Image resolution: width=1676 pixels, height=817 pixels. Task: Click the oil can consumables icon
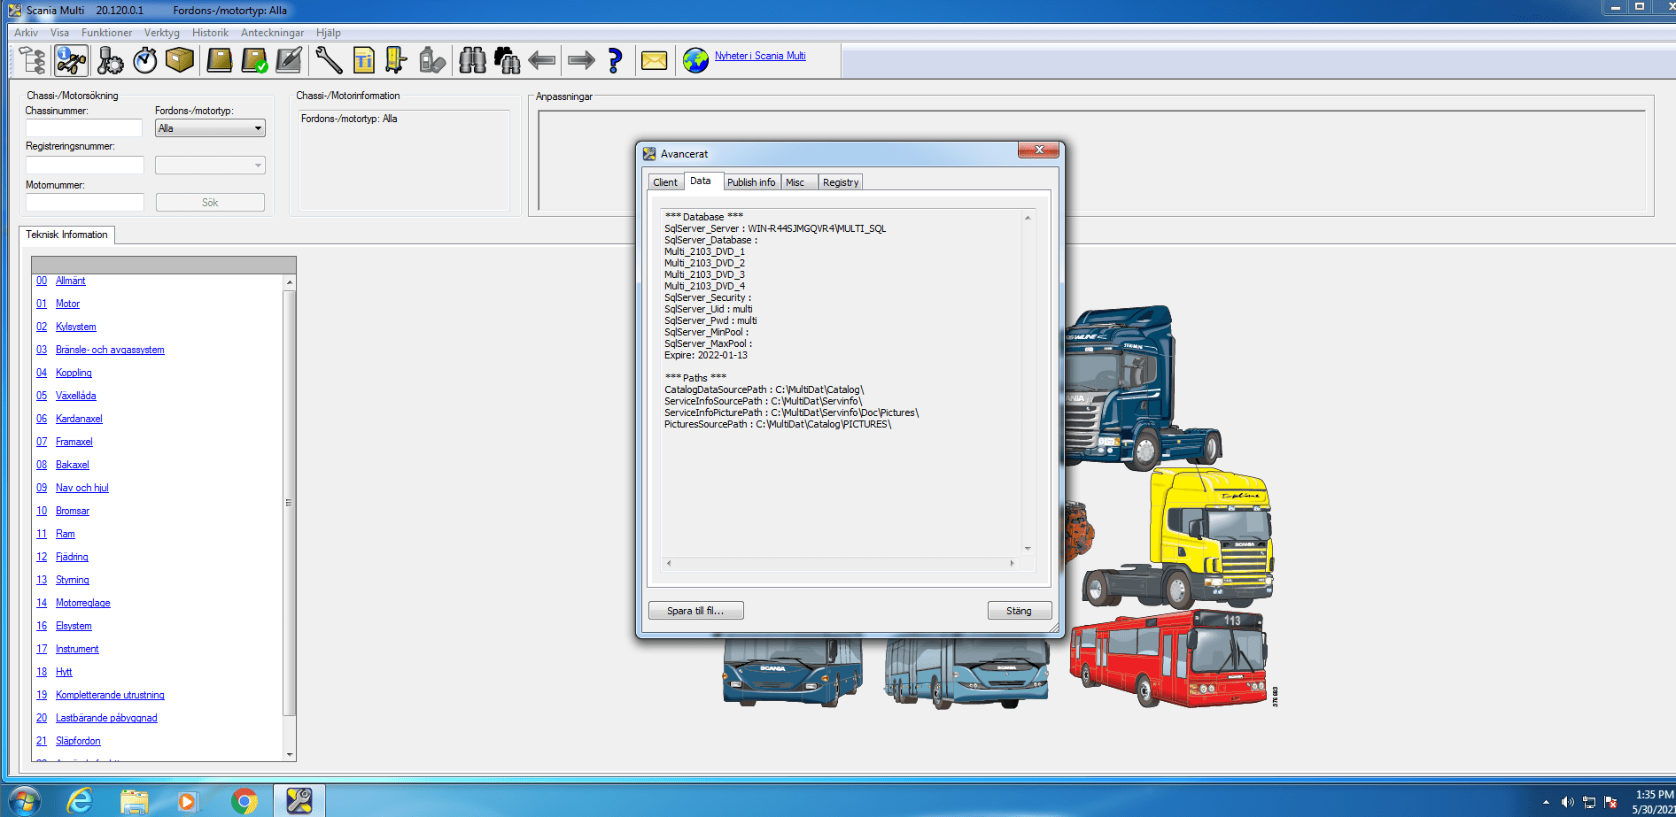click(x=431, y=59)
